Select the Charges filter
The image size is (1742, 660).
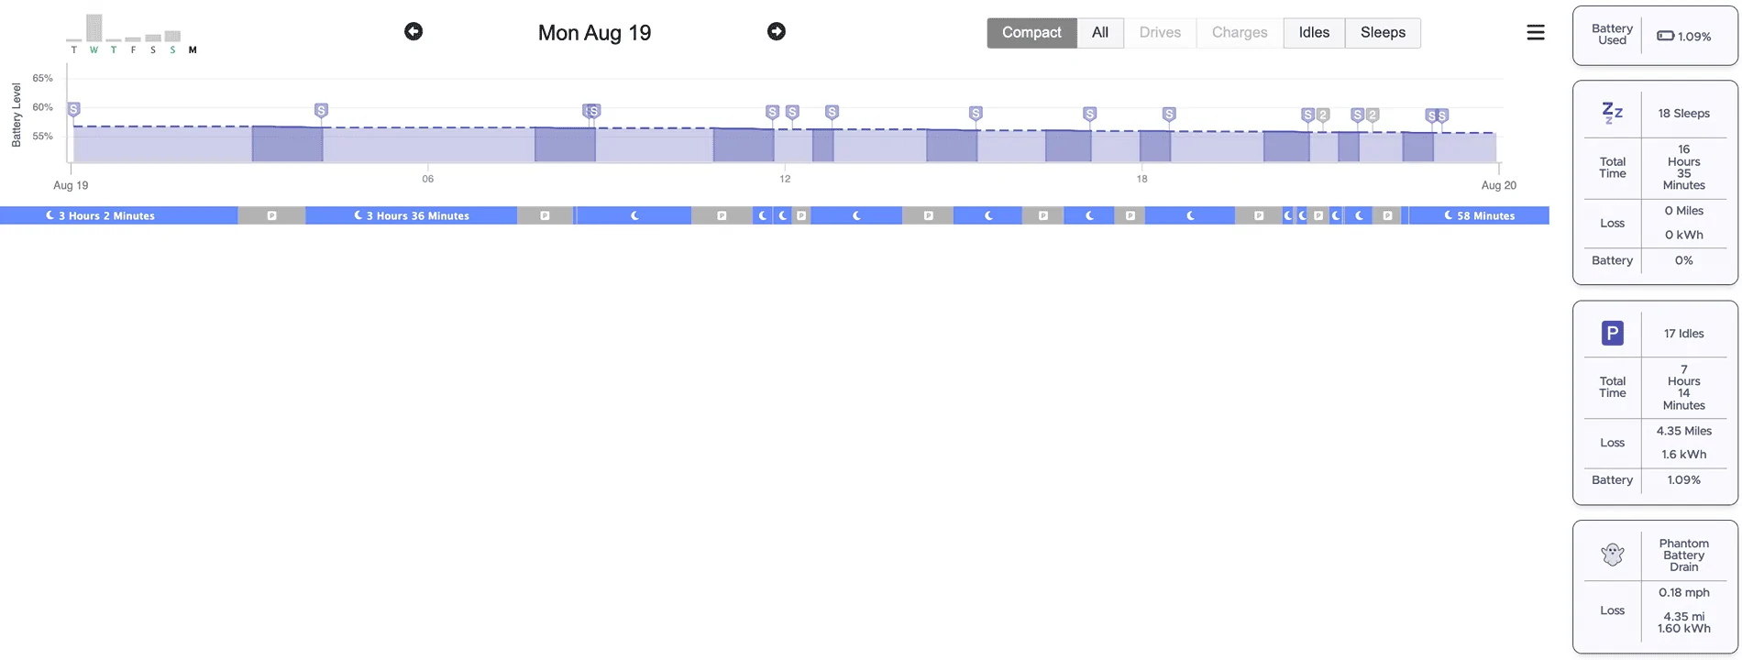[x=1240, y=33]
